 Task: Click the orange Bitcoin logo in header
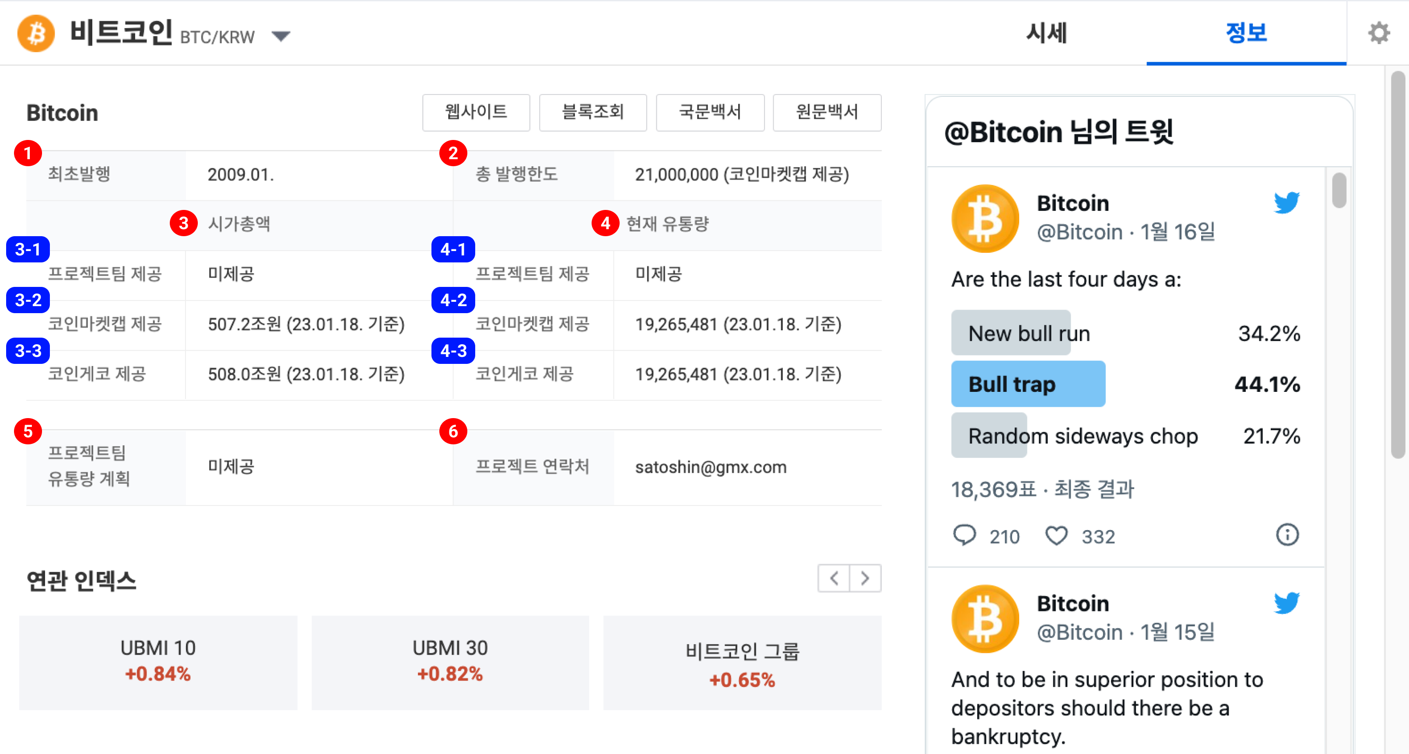pos(36,33)
